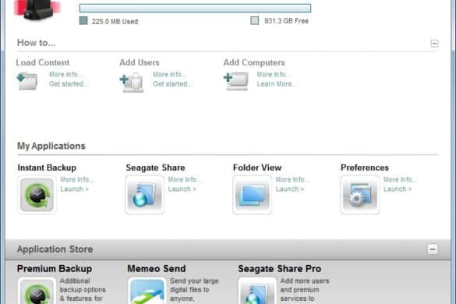This screenshot has width=456, height=304.
Task: Launch Preferences
Action: (x=398, y=189)
